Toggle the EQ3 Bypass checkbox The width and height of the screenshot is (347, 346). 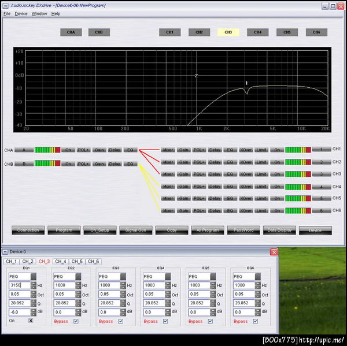121,321
